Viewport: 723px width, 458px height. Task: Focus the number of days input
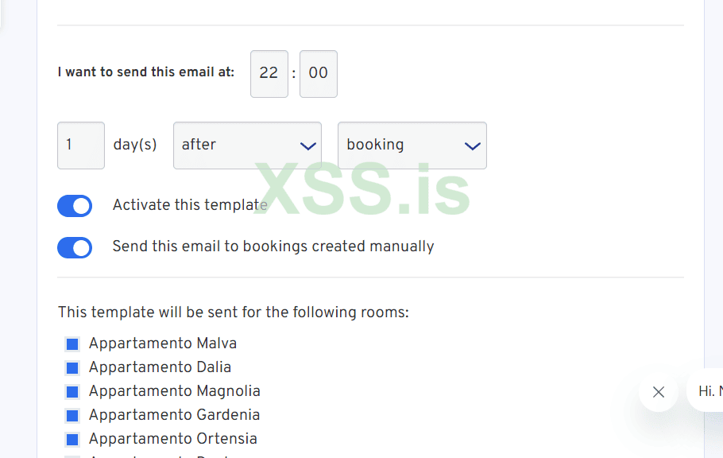81,146
